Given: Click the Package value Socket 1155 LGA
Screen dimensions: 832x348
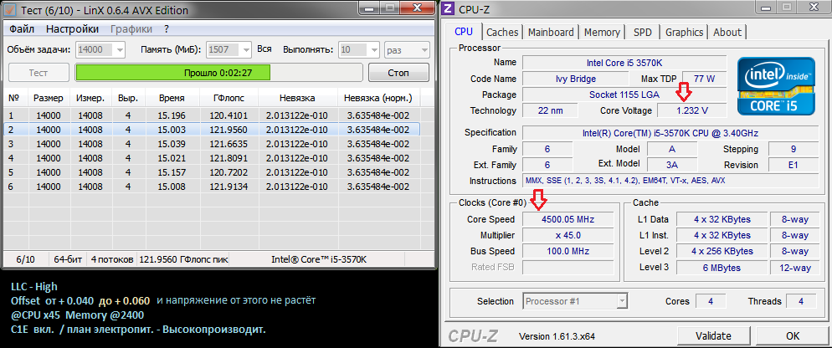Looking at the screenshot, I should 624,95.
